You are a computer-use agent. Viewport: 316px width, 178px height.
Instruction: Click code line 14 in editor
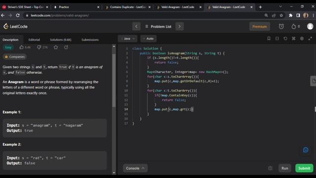(x=174, y=109)
